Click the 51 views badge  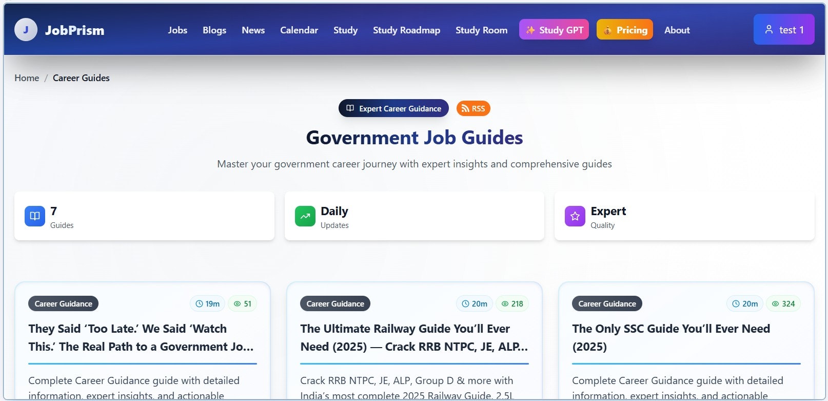tap(243, 303)
